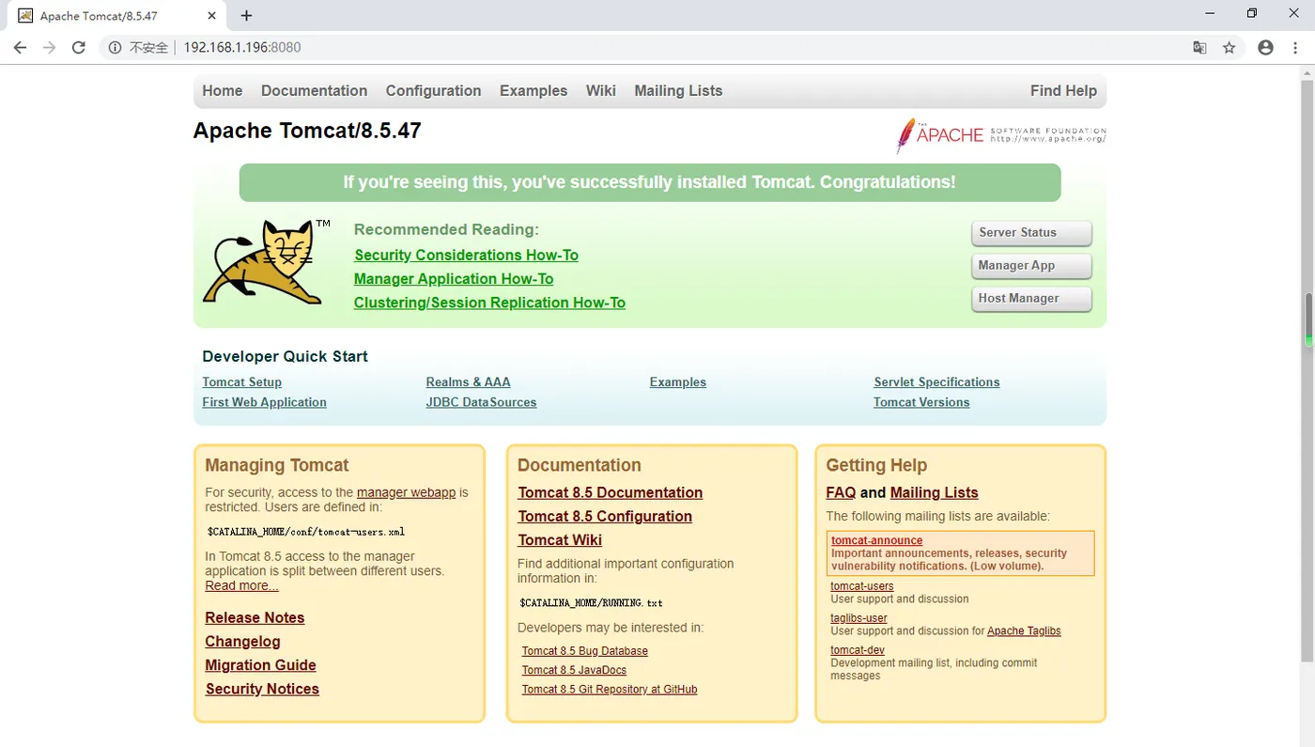Click the Read more... link
The image size is (1315, 747).
click(x=241, y=586)
